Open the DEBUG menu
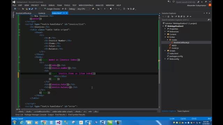 point(52,5)
